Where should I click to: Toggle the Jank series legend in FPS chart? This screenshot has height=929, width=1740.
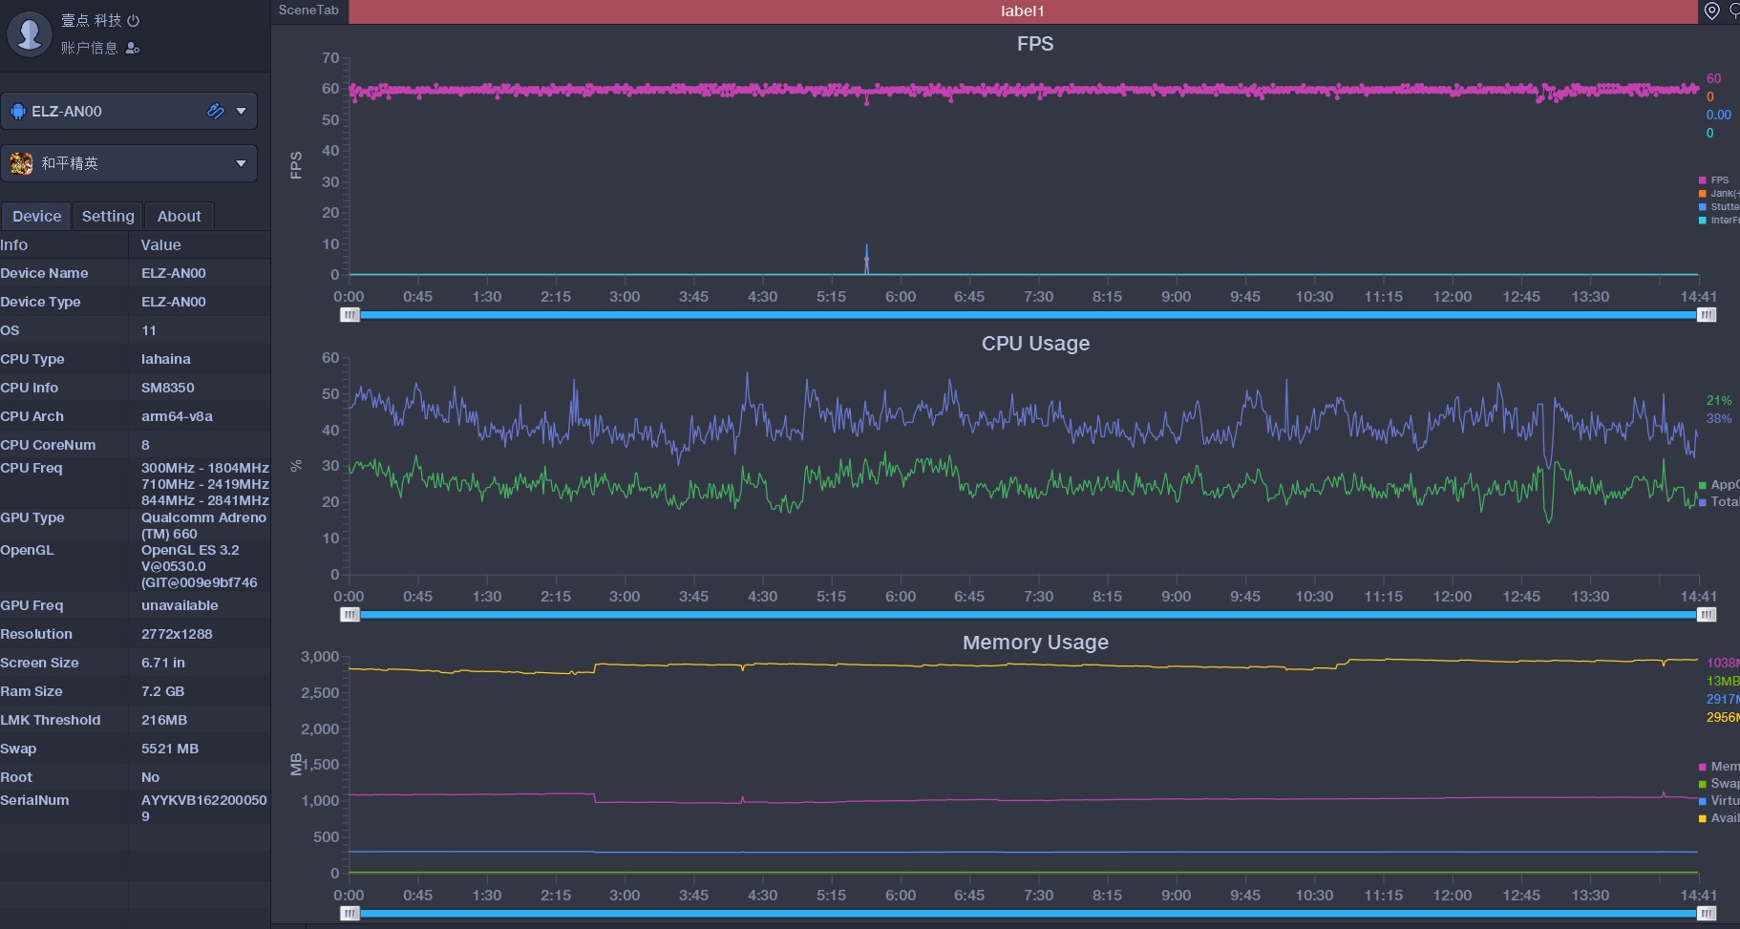(x=1719, y=193)
